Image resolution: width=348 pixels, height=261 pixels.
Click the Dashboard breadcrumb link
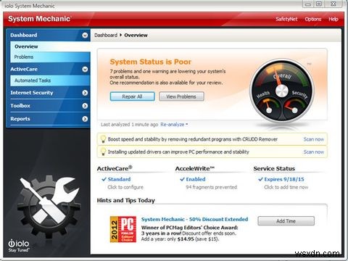click(106, 35)
